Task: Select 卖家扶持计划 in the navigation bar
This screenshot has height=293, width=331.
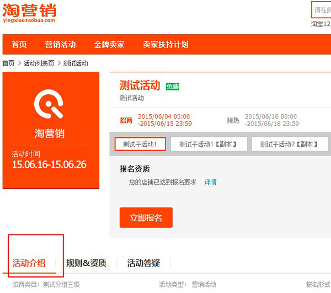Action: pyautogui.click(x=165, y=45)
